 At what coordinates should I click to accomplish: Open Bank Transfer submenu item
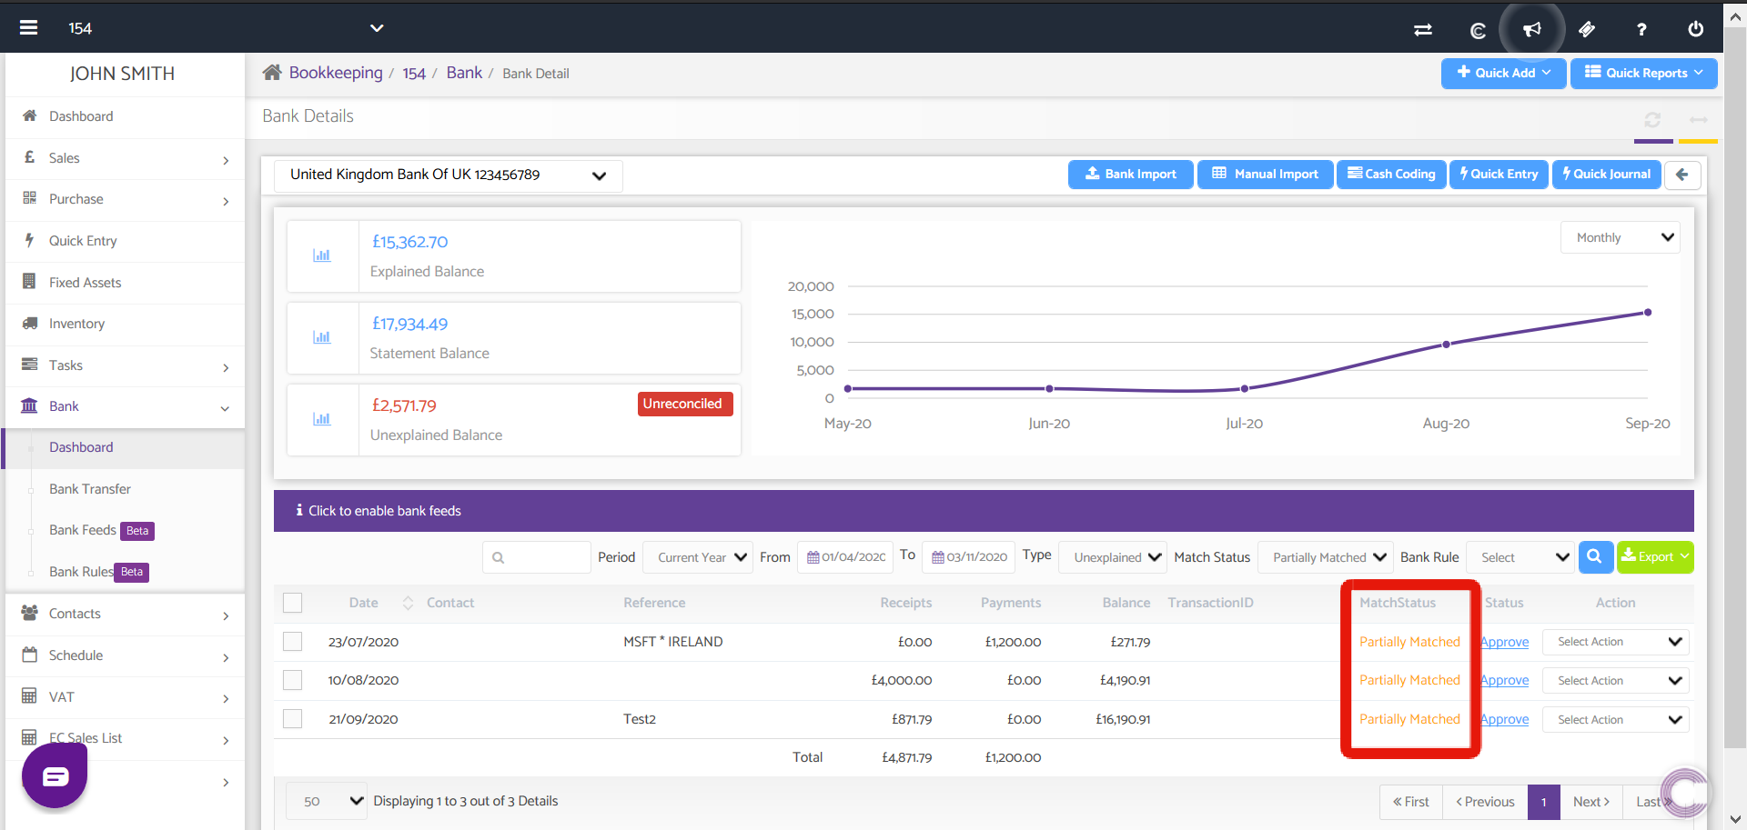90,489
